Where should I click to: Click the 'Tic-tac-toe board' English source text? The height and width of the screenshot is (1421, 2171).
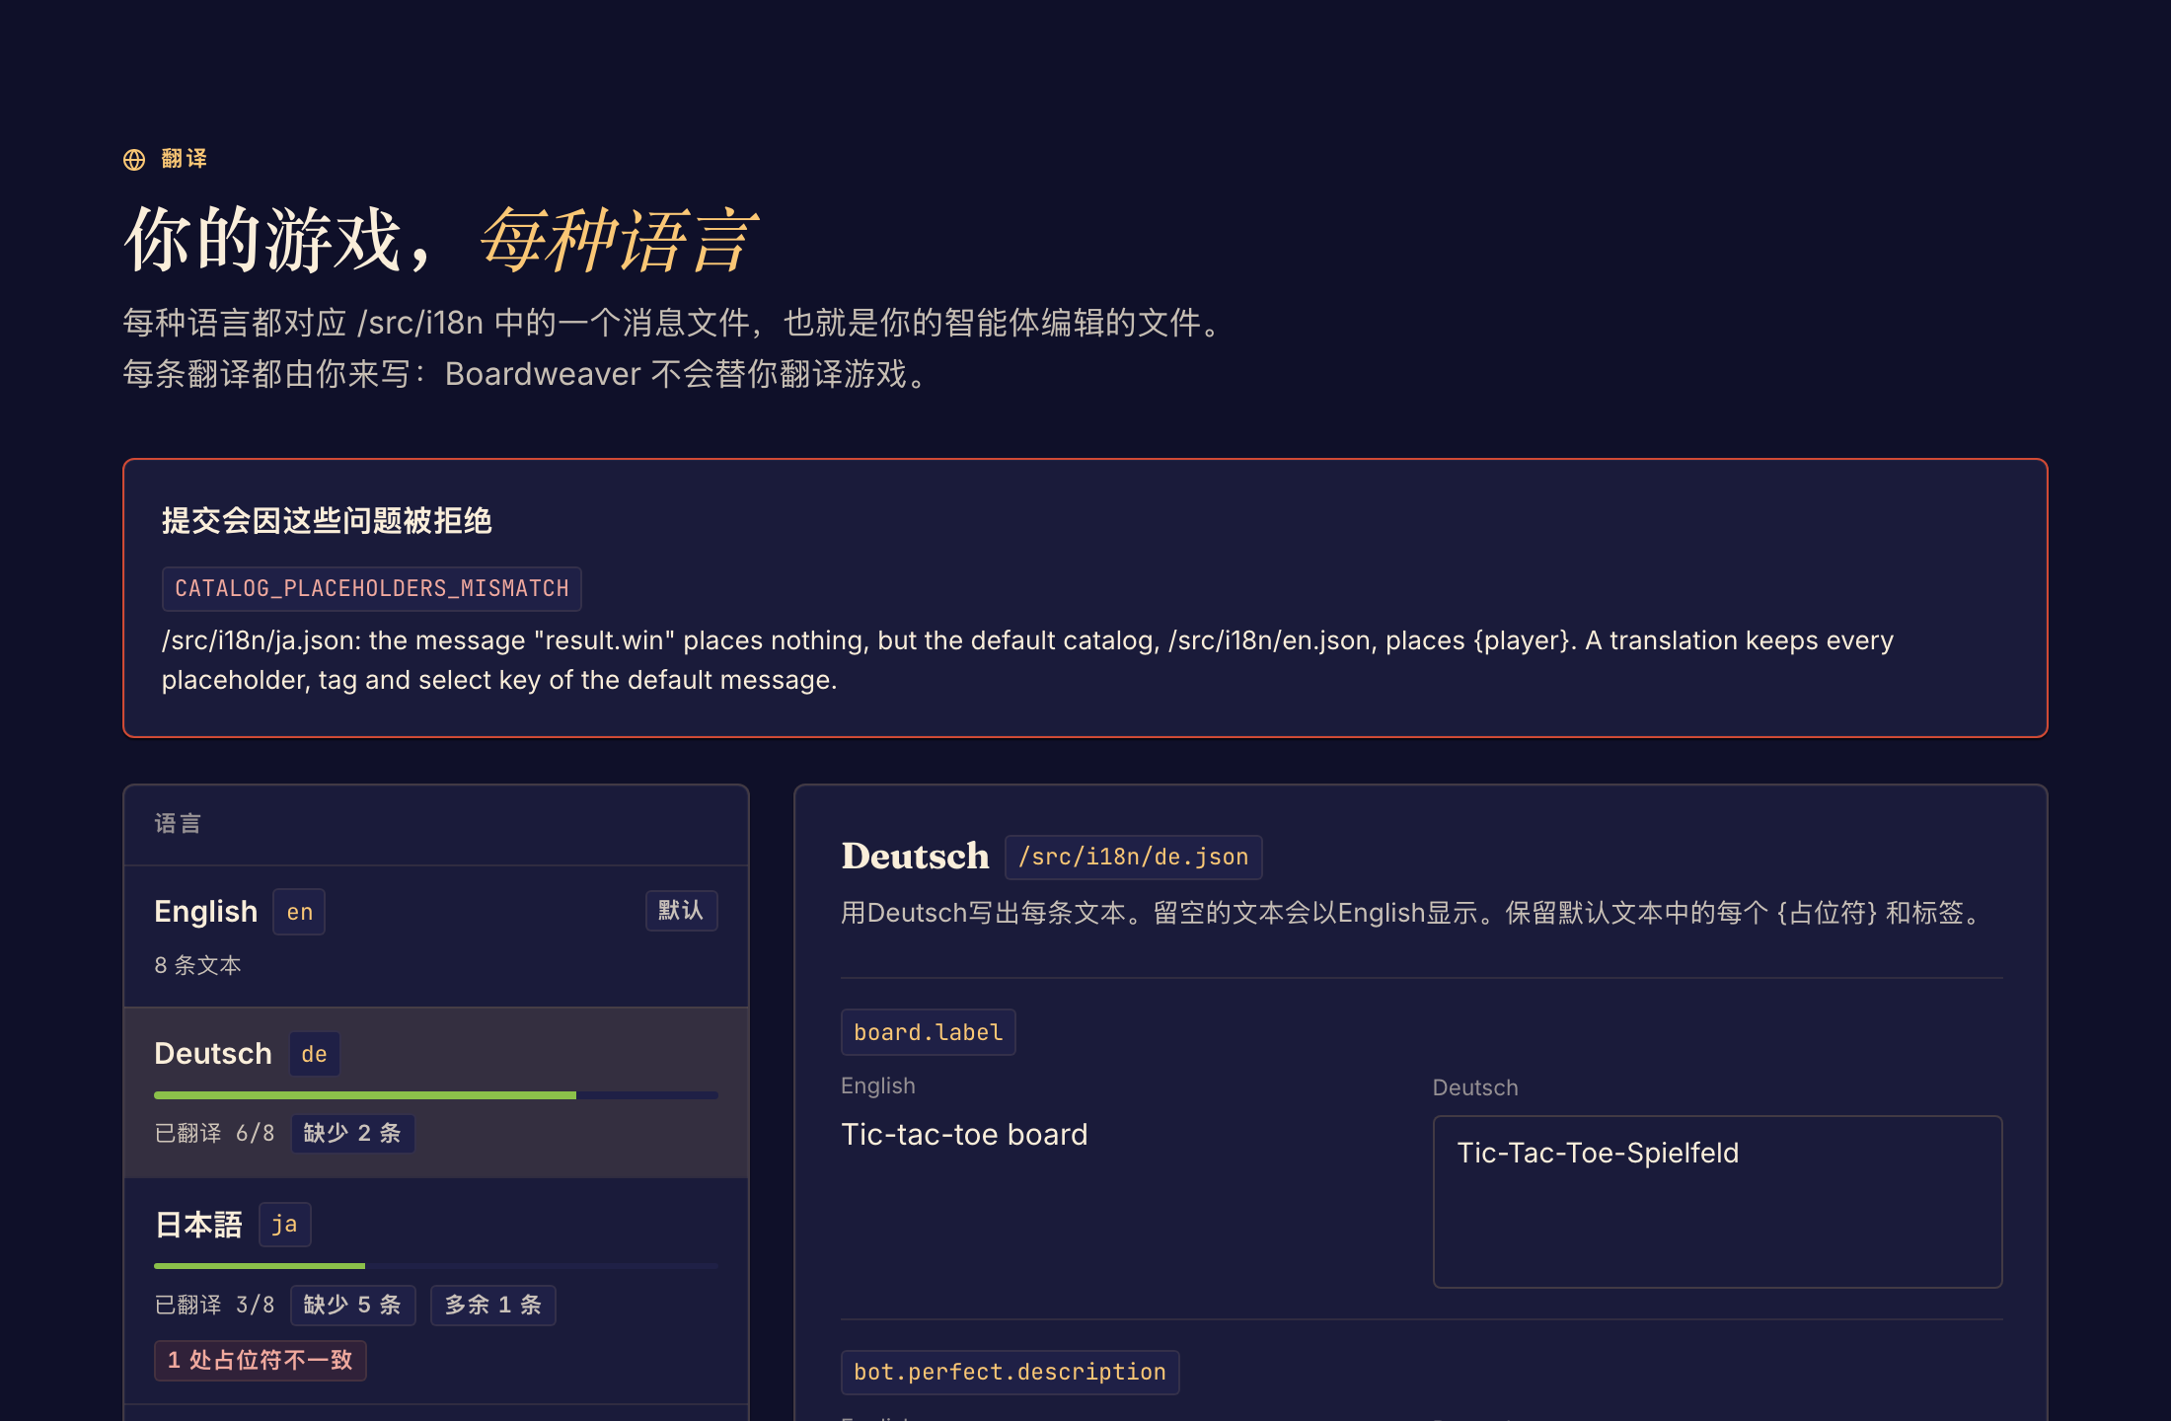point(964,1134)
